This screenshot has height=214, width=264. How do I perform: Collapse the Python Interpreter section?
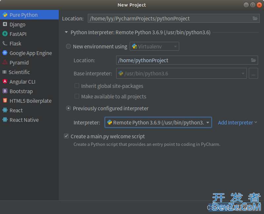pos(66,32)
